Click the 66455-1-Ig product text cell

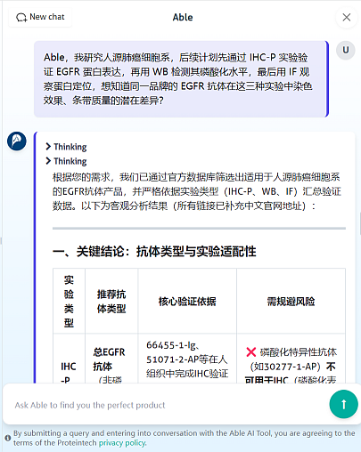pyautogui.click(x=187, y=359)
